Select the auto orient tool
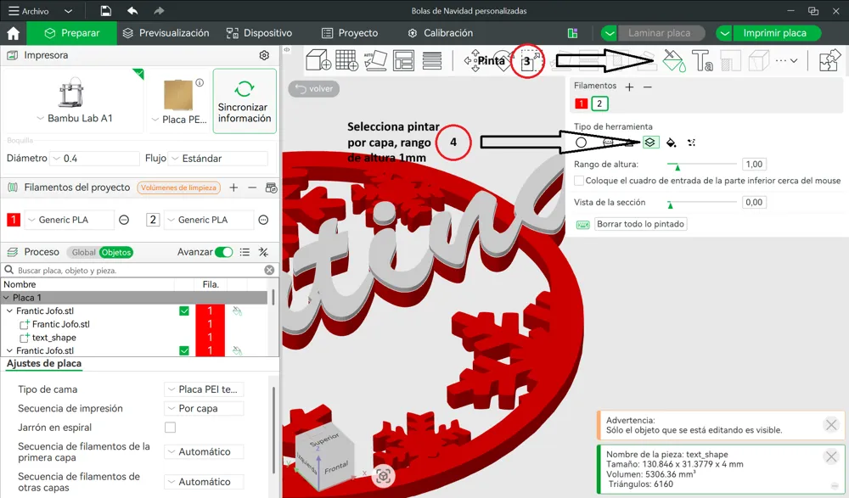 [375, 60]
